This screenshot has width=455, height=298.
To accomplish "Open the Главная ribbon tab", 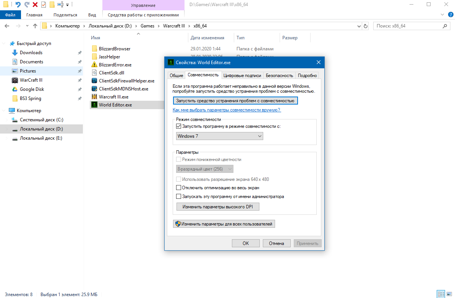I will click(x=34, y=15).
